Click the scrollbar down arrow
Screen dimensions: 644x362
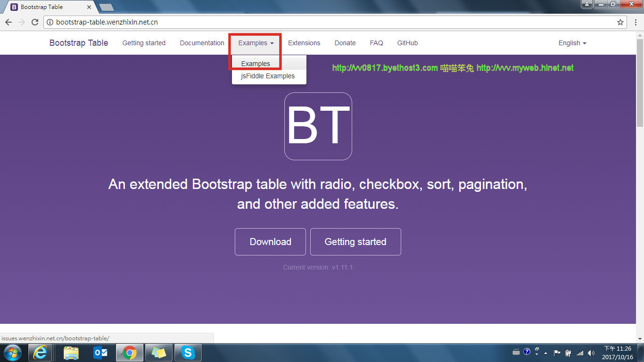tap(640, 339)
